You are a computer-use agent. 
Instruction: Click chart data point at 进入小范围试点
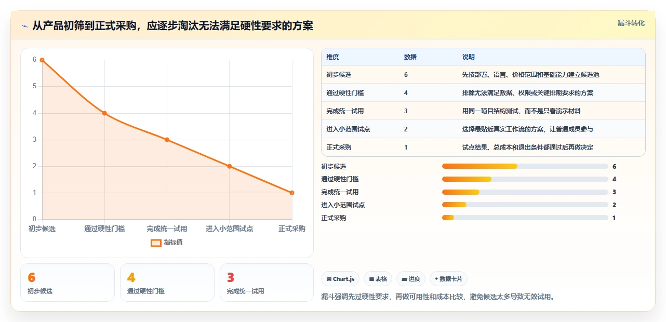coord(229,166)
